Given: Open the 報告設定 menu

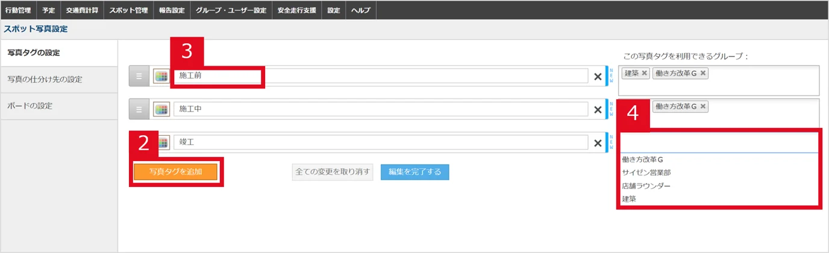Looking at the screenshot, I should [172, 10].
